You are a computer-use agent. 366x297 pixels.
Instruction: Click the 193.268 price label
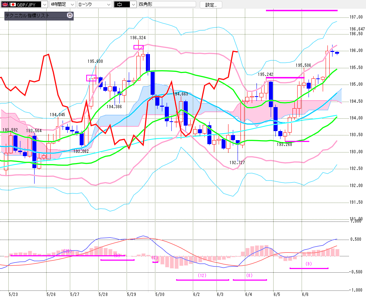[x=284, y=145]
